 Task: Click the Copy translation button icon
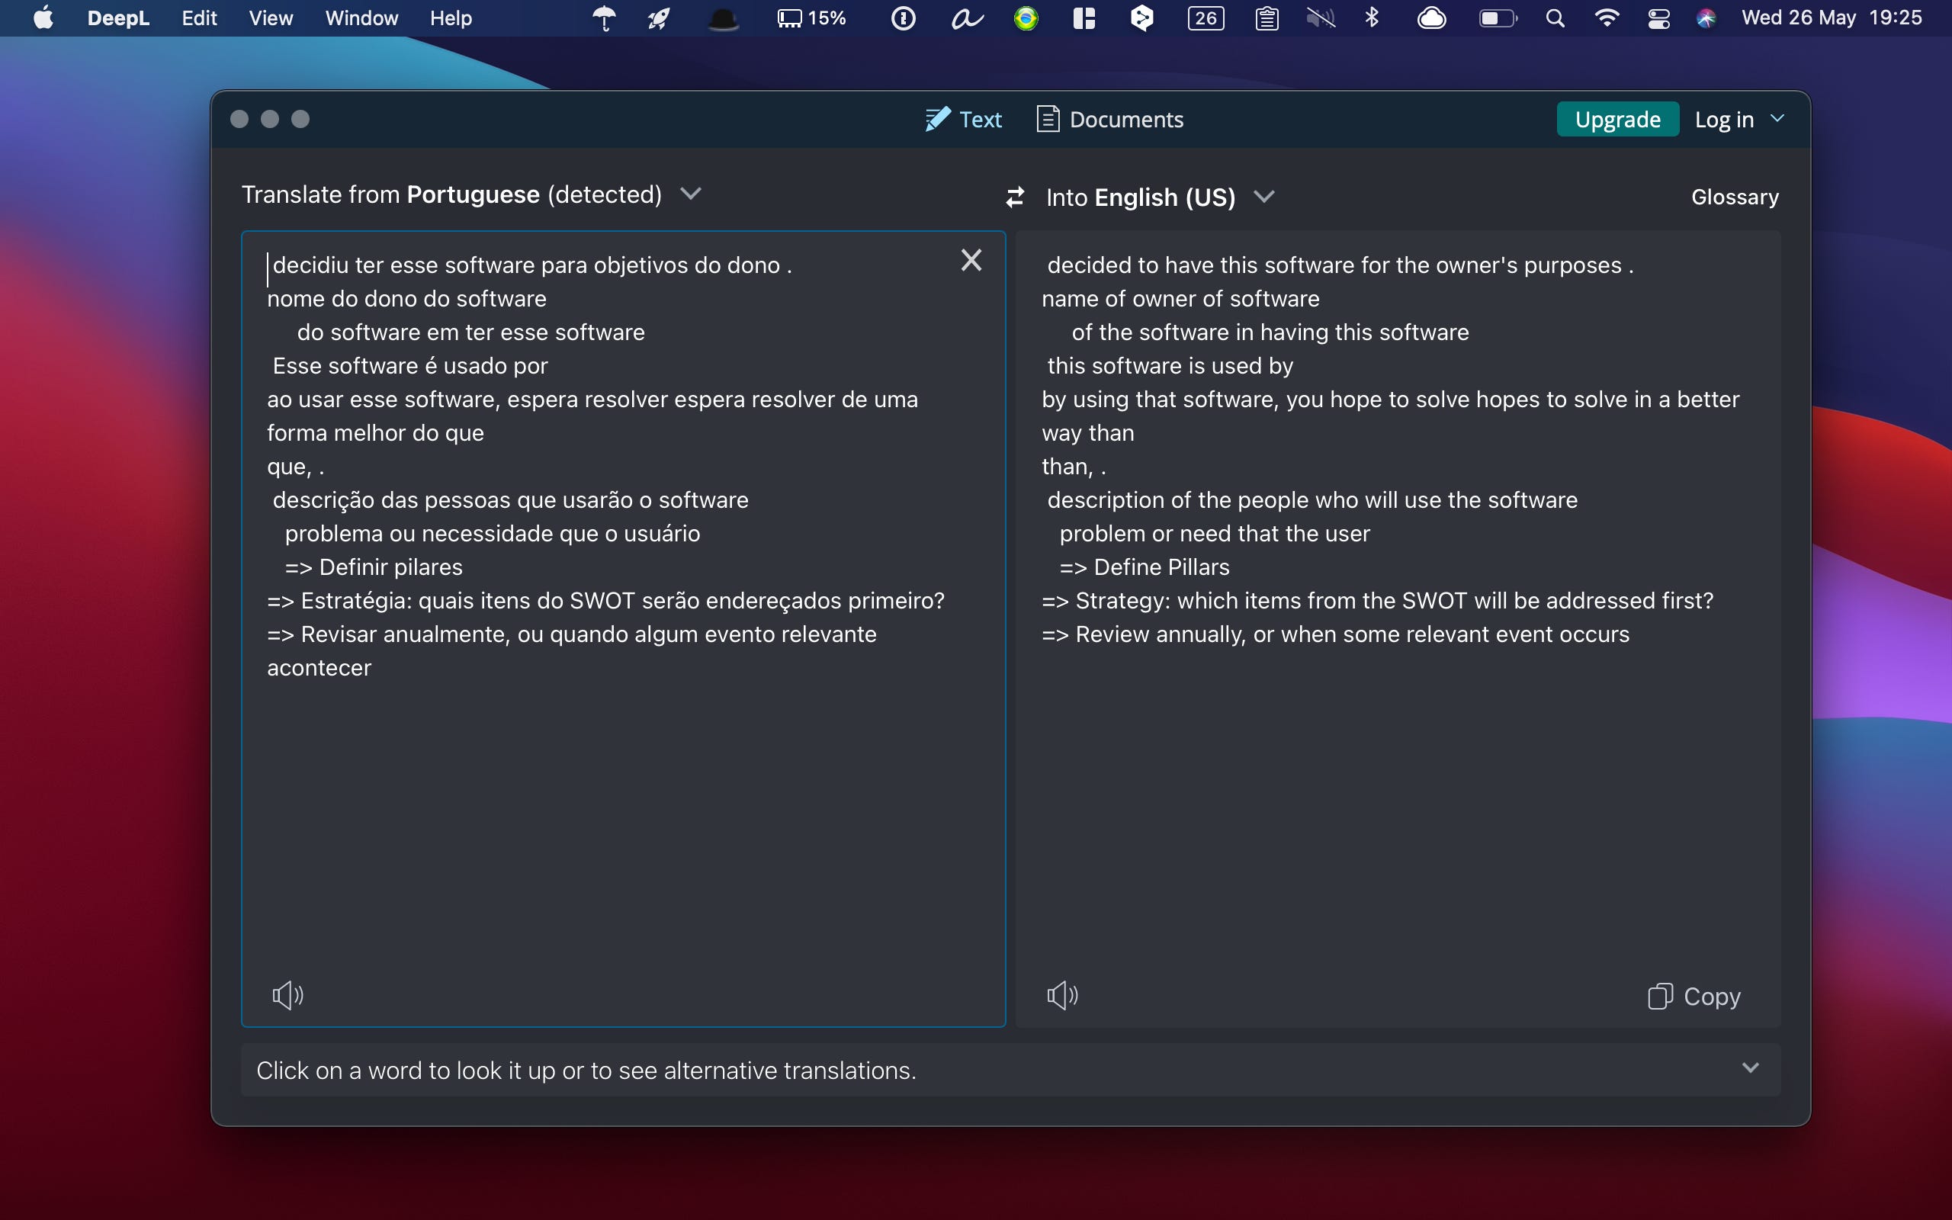[1658, 994]
